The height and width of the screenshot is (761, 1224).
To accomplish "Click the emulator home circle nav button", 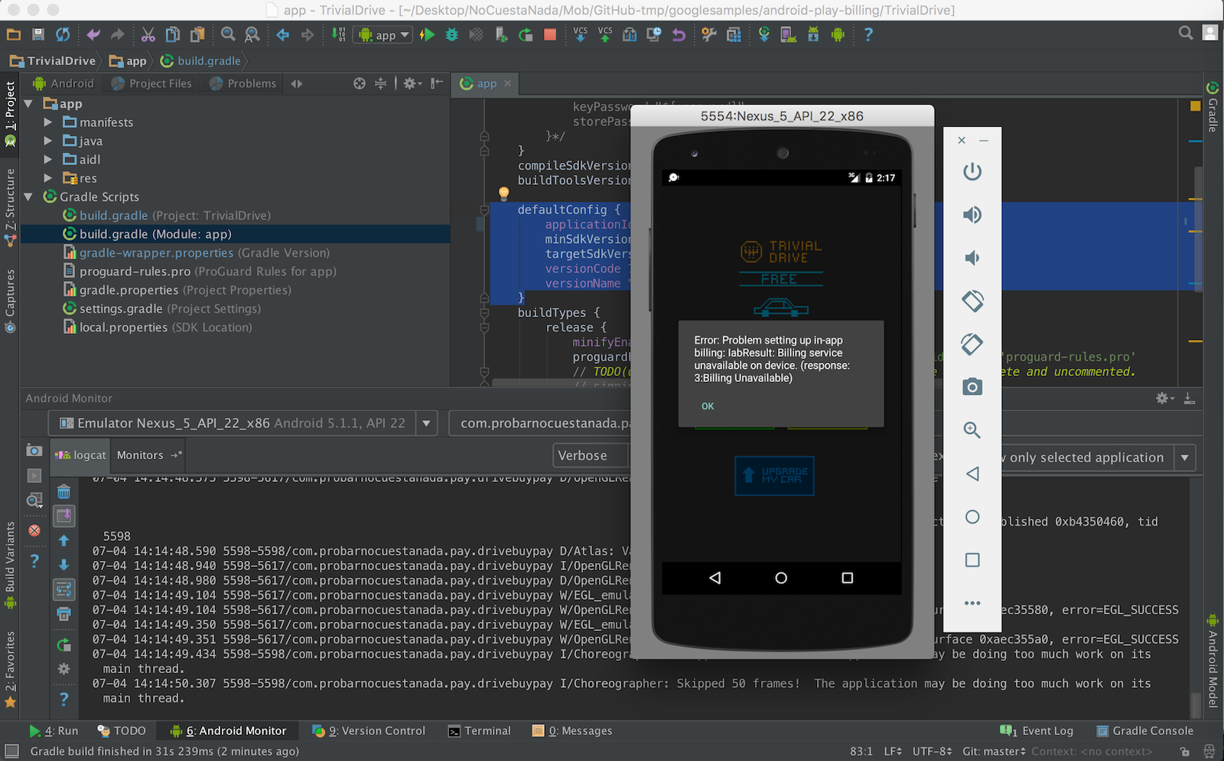I will (x=781, y=578).
